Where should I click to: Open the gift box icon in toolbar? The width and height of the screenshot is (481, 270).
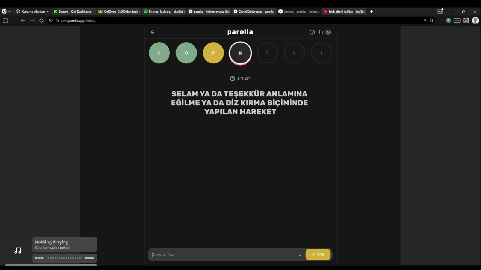coord(466,21)
